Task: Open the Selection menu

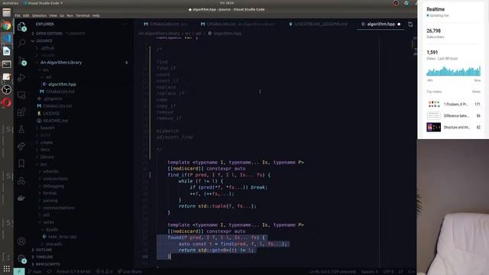Action: [x=39, y=15]
